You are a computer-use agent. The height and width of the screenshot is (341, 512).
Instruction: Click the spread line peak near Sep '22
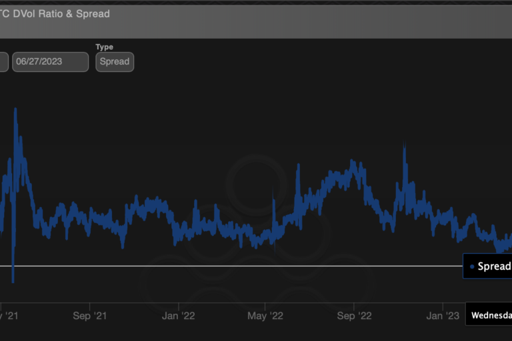(353, 161)
